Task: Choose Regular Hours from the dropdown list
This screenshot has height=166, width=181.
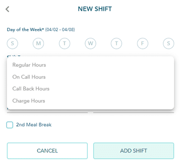Action: [90, 65]
